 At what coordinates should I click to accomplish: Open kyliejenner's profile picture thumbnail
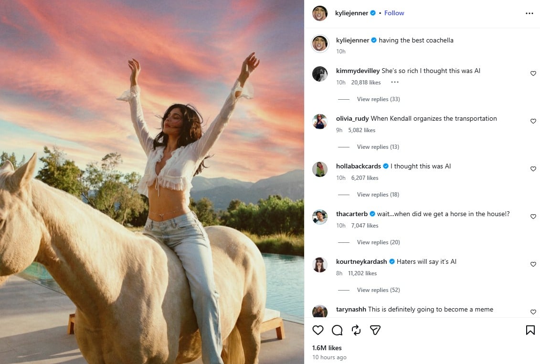[320, 13]
